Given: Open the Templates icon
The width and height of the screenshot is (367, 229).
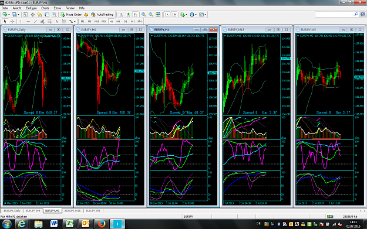Looking at the screenshot, I should point(201,15).
